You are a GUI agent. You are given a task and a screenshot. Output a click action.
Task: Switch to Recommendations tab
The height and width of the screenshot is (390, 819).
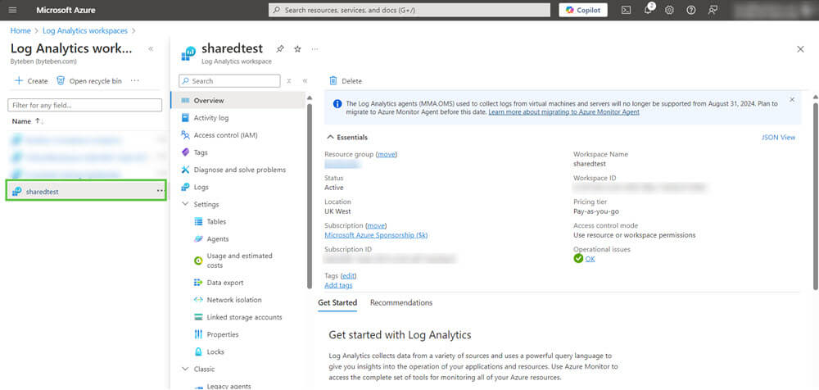(401, 302)
